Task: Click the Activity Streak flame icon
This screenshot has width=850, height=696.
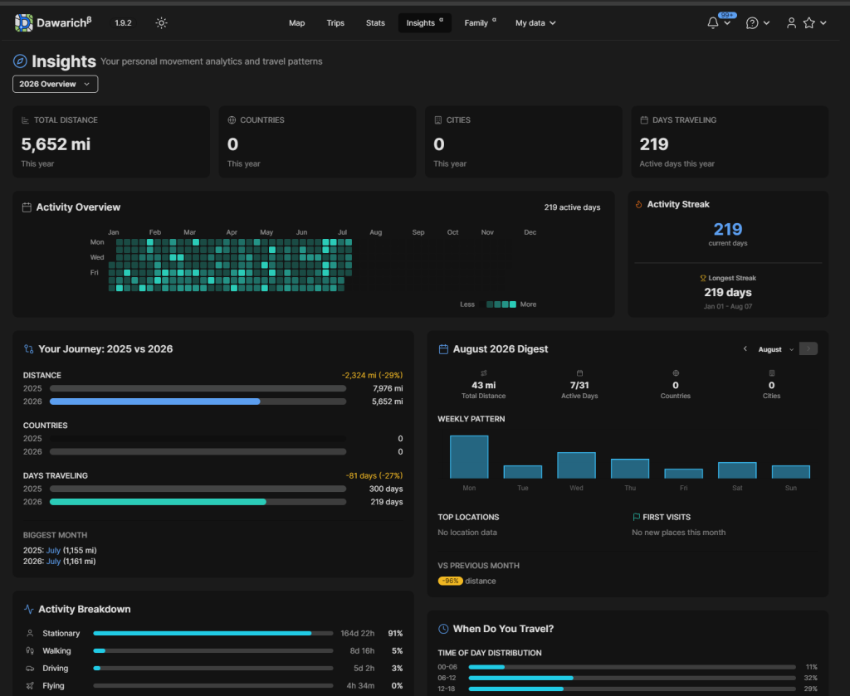Action: pos(638,204)
